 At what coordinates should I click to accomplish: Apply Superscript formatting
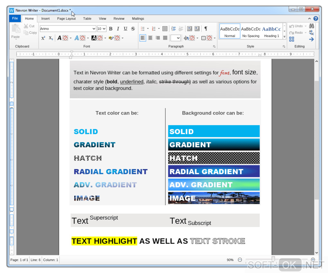point(43,38)
